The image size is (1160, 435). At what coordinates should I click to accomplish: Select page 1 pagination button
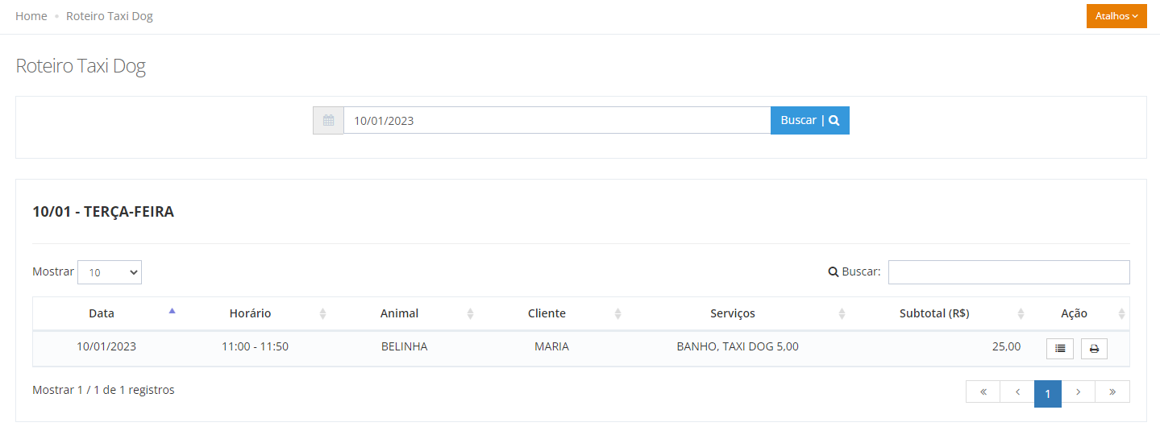coord(1048,393)
